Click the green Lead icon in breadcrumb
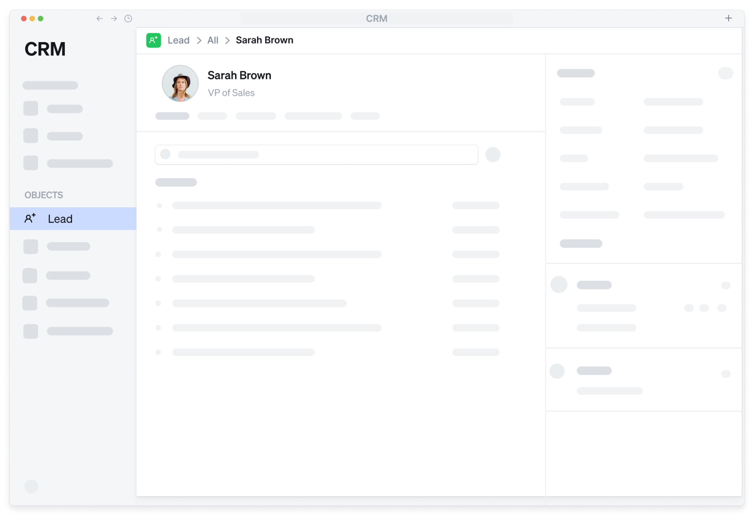 153,40
